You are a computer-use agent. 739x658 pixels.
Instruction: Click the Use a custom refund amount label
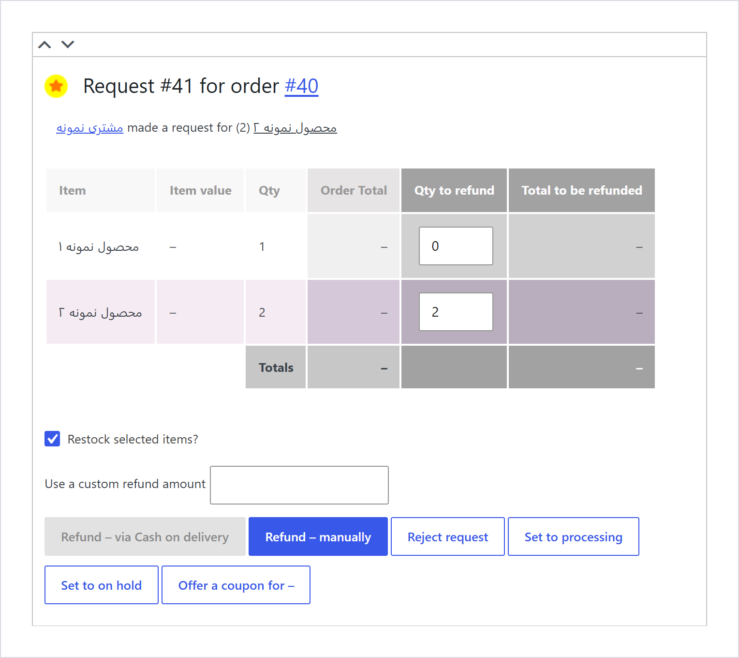pos(125,484)
